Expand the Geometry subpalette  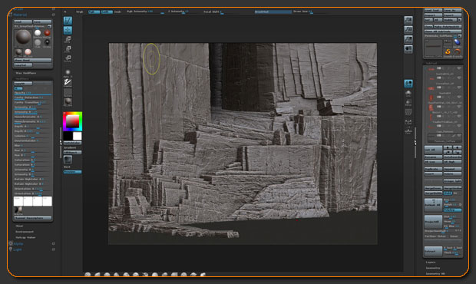click(x=433, y=268)
